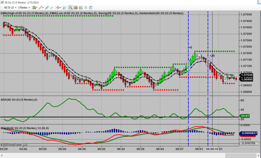Click the 26.97 ADX value marker

click(x=245, y=116)
